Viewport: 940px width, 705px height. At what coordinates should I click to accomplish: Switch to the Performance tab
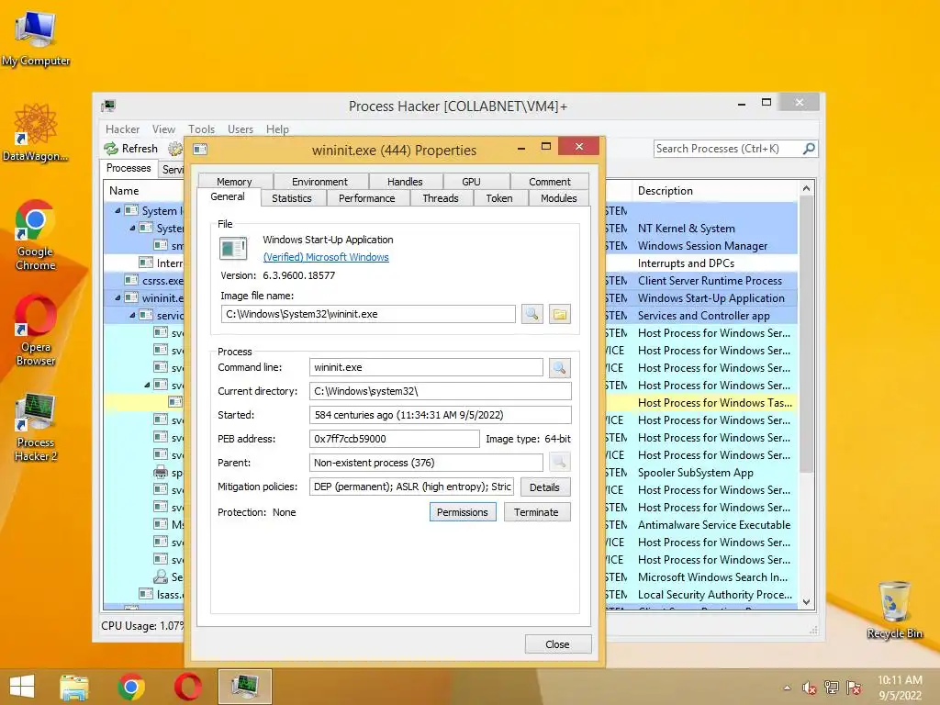(x=367, y=198)
